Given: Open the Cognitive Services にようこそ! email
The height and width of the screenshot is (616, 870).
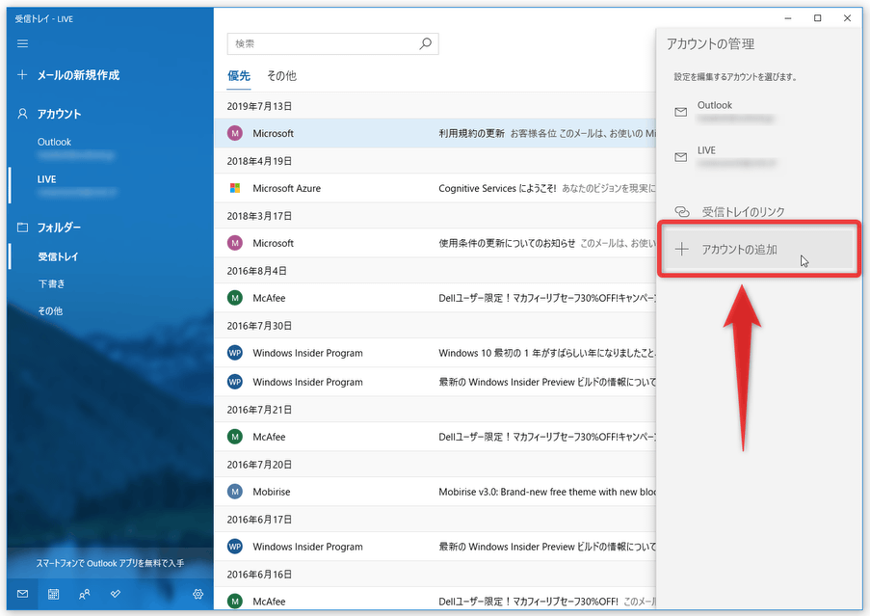Looking at the screenshot, I should tap(435, 188).
